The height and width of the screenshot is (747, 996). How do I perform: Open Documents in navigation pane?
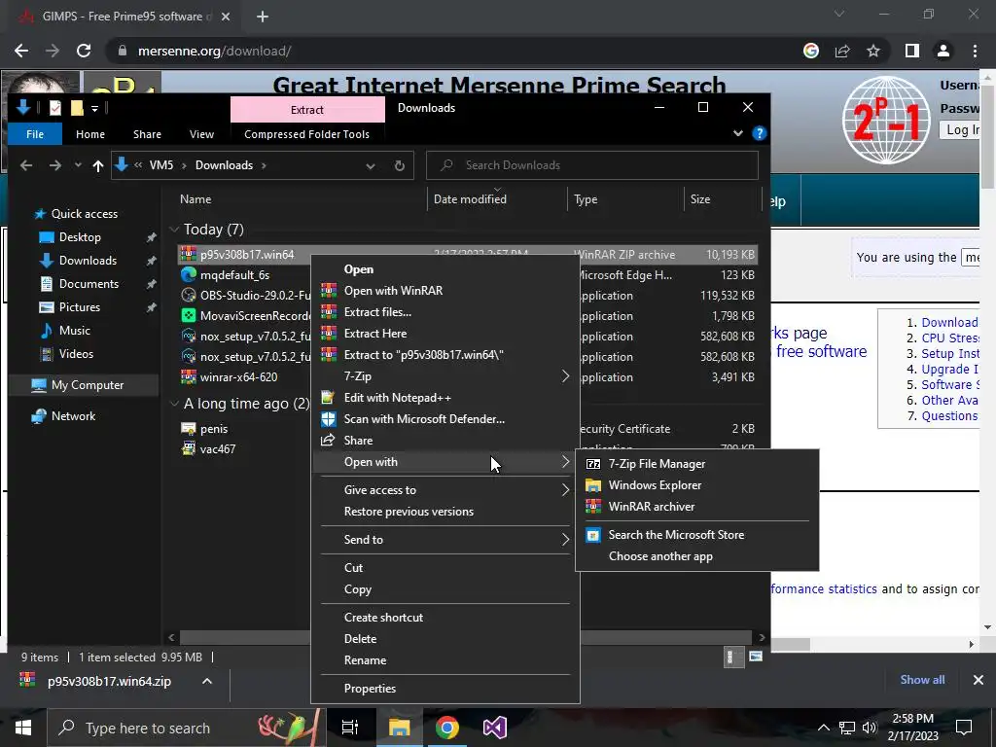click(89, 284)
